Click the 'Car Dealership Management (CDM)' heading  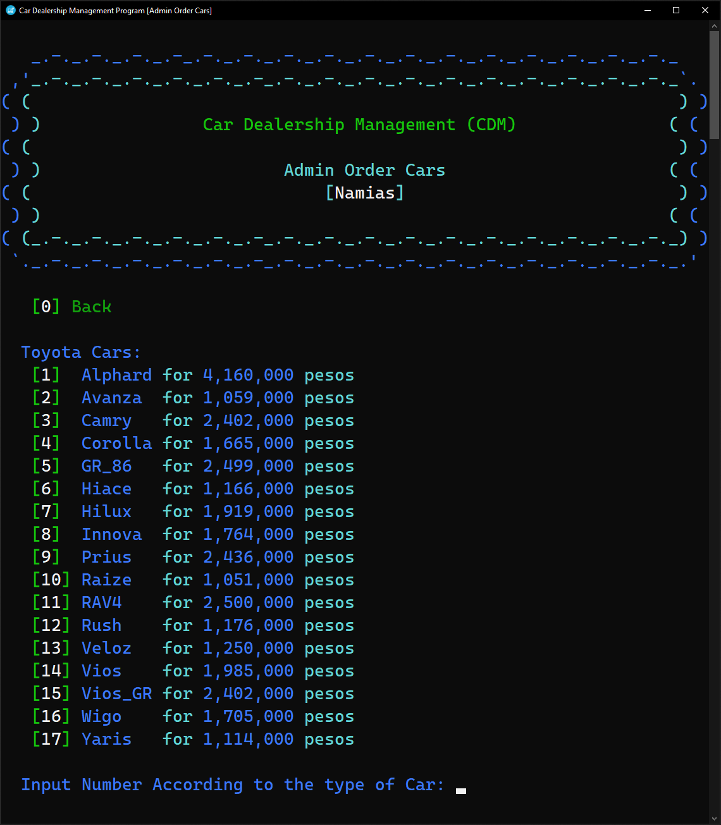tap(359, 125)
